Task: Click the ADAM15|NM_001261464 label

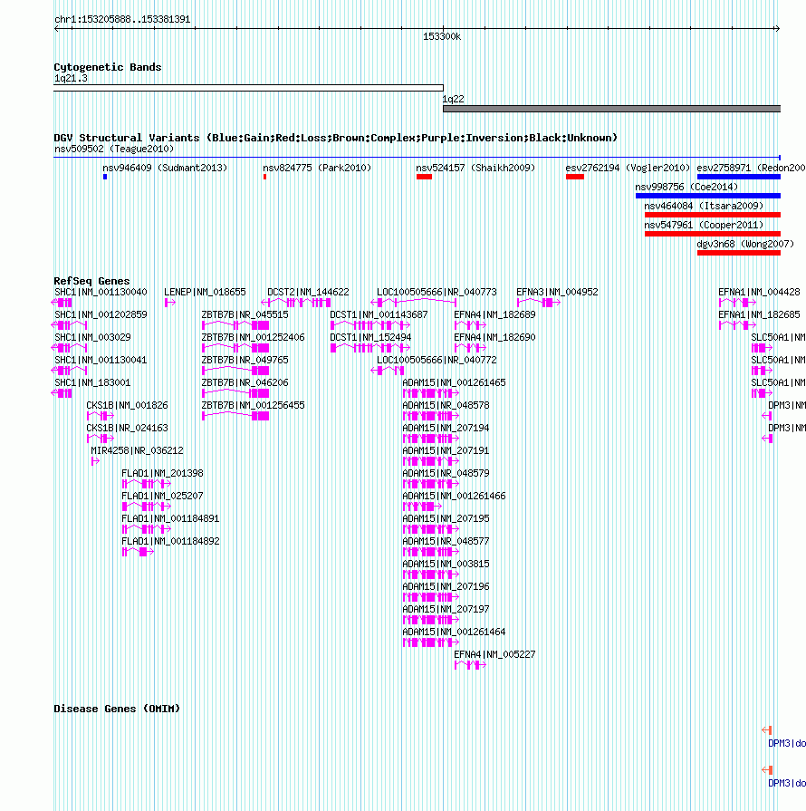Action: click(454, 632)
